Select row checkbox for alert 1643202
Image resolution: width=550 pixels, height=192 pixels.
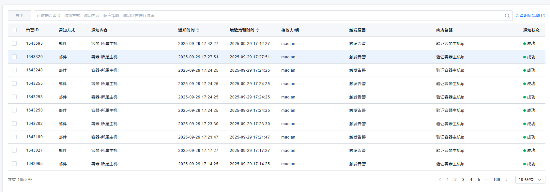(14, 124)
